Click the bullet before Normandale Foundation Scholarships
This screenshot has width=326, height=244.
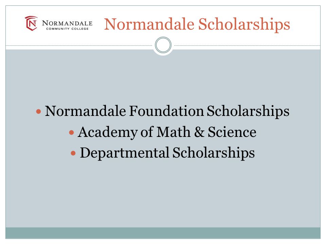[x=38, y=111]
